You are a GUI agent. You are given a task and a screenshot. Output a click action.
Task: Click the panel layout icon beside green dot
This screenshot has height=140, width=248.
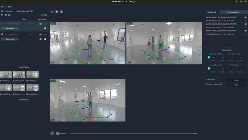45,15
